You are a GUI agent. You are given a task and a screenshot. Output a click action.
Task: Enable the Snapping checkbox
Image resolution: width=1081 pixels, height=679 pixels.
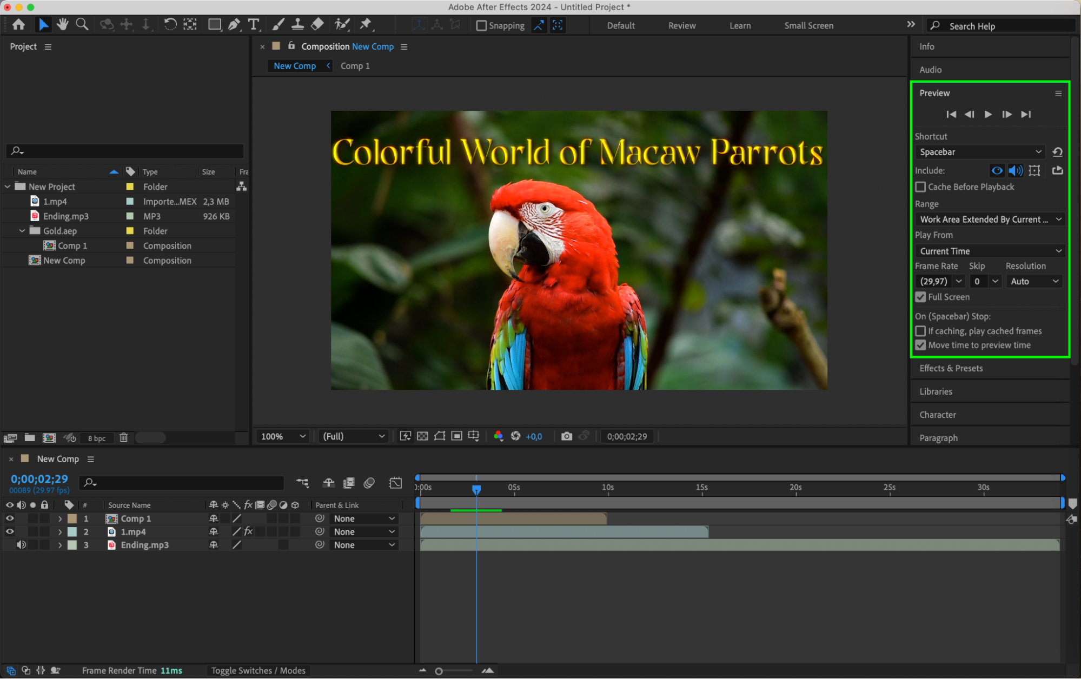[481, 25]
